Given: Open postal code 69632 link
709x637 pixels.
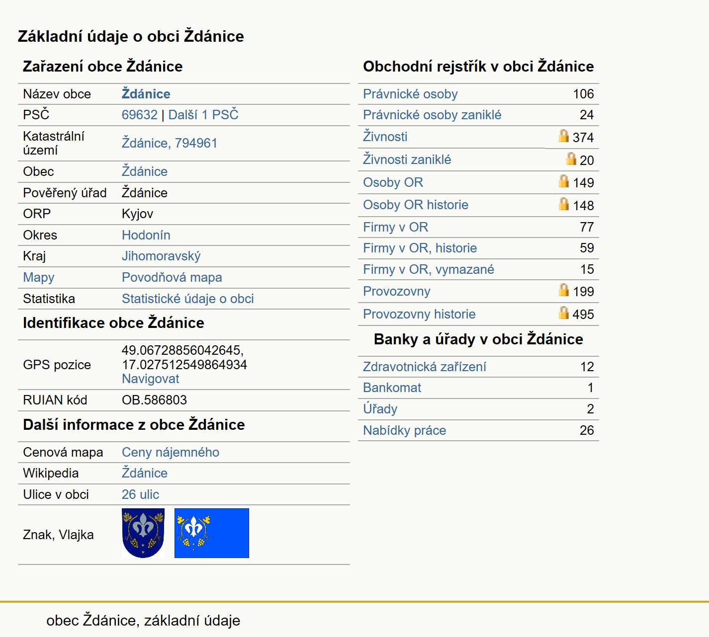Looking at the screenshot, I should tap(140, 115).
